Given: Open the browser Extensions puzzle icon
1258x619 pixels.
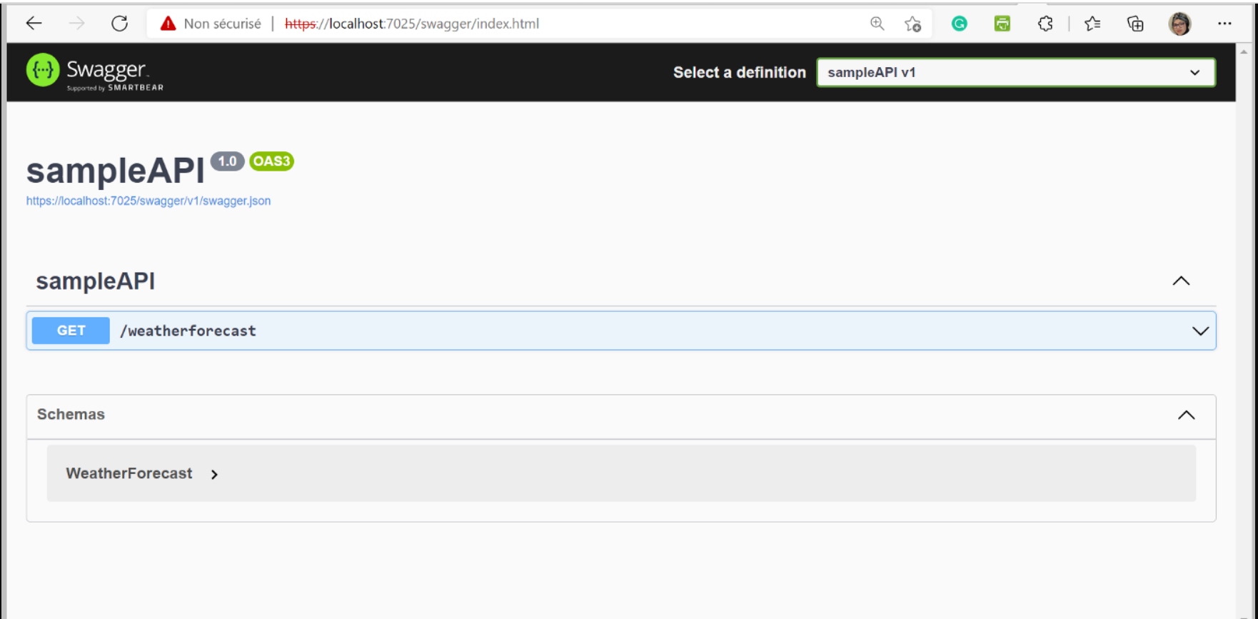Looking at the screenshot, I should click(1045, 24).
